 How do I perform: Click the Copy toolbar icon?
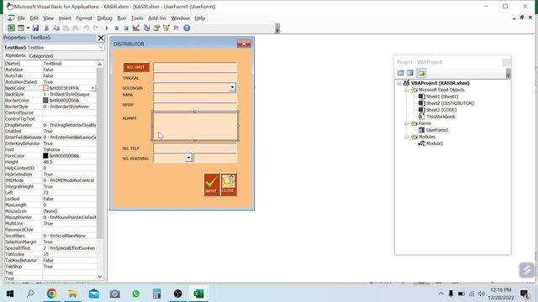56,28
